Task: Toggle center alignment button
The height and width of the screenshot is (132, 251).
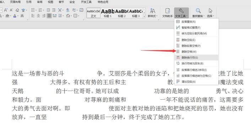Action: (x=38, y=16)
